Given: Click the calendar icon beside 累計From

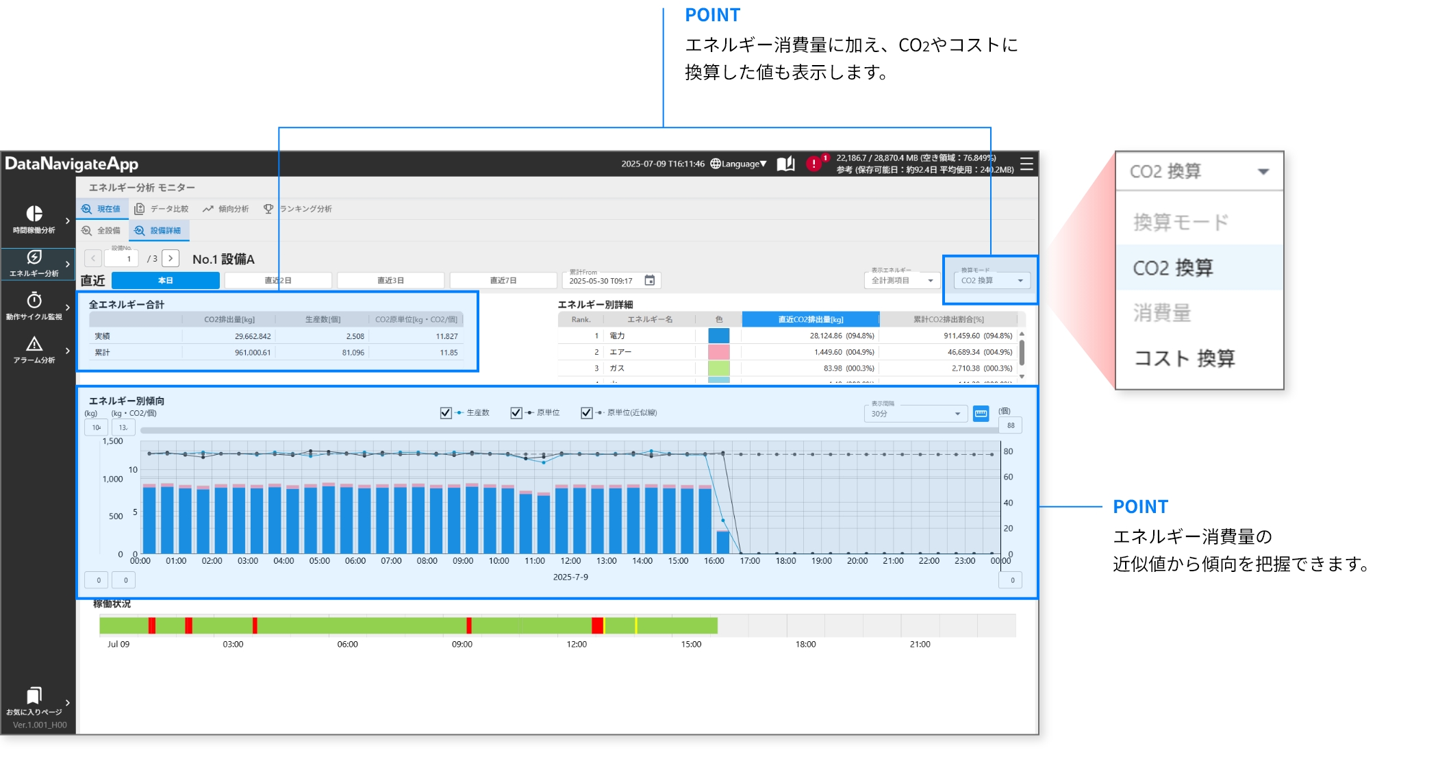Looking at the screenshot, I should point(650,280).
